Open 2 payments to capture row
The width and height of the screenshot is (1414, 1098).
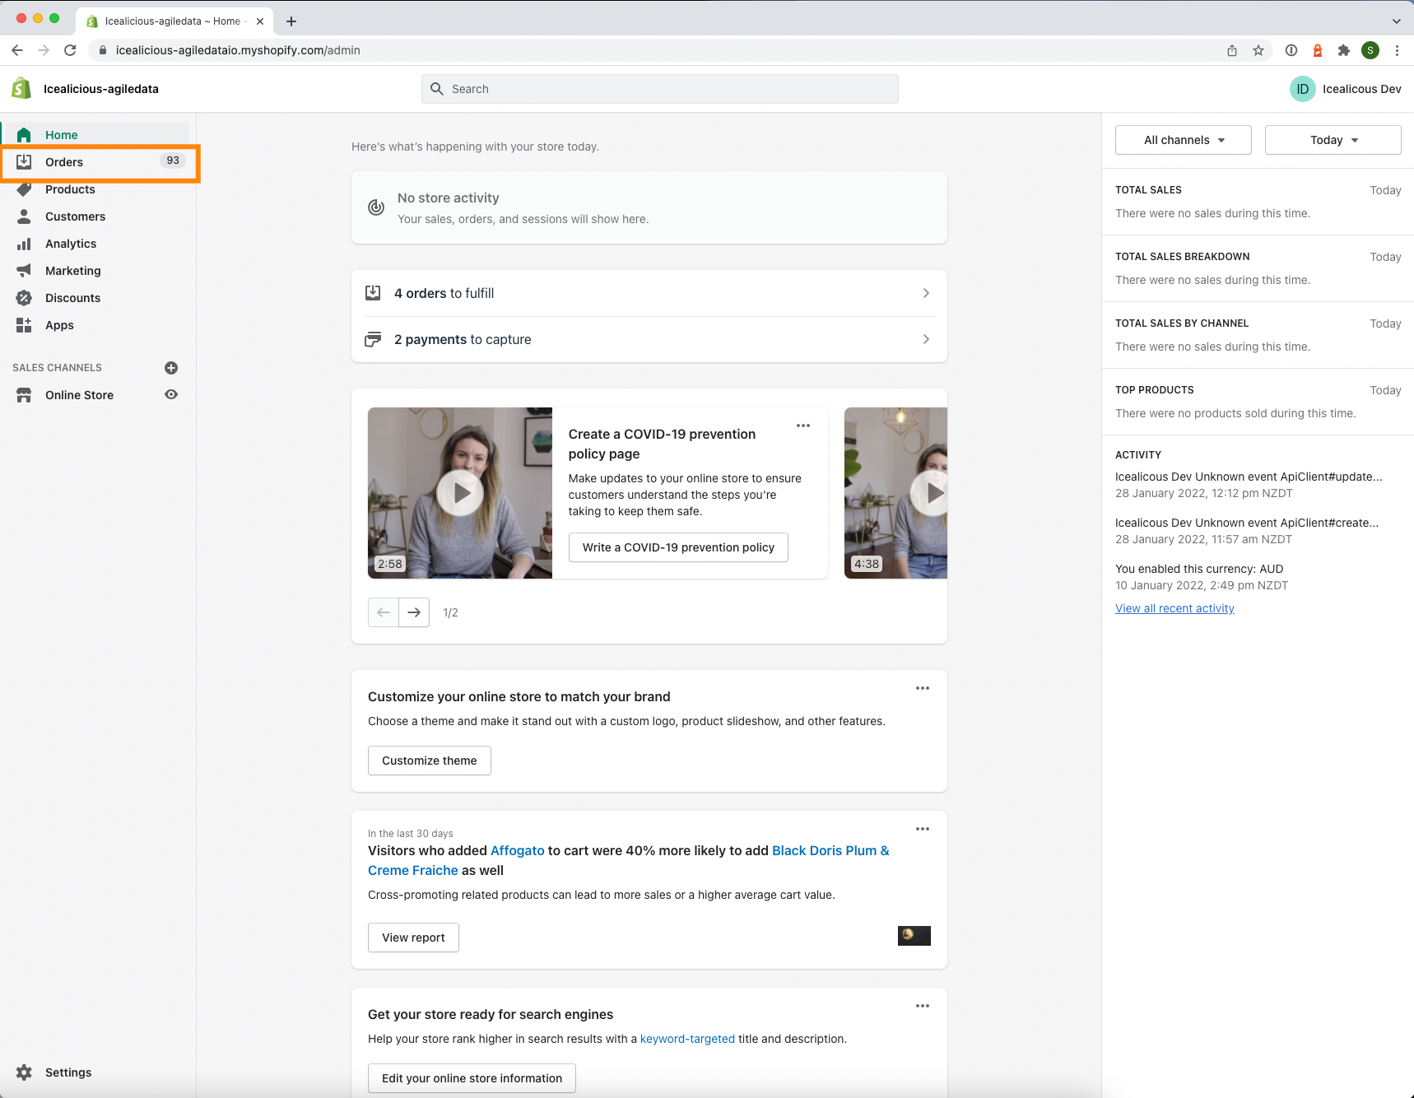tap(649, 339)
